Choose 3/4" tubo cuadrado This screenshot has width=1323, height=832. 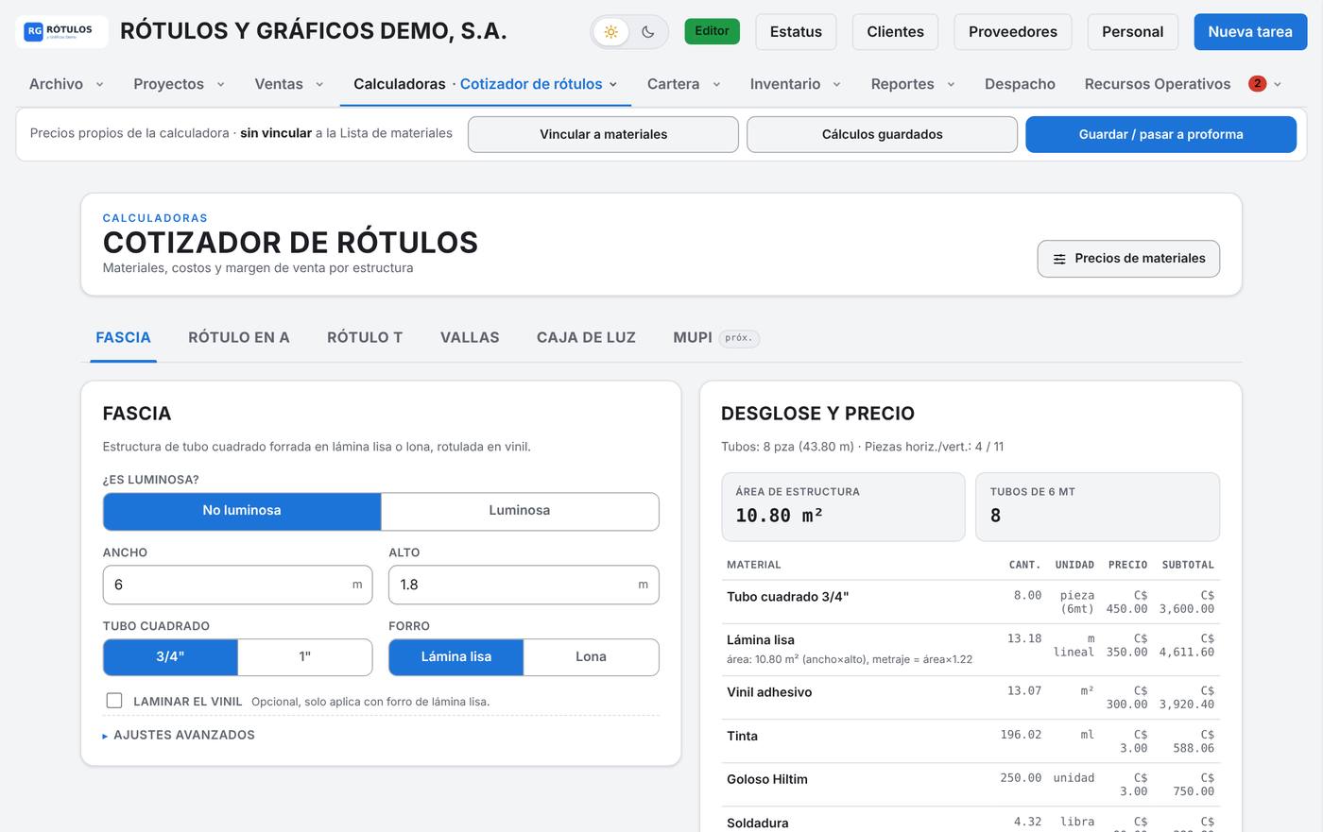(x=170, y=657)
